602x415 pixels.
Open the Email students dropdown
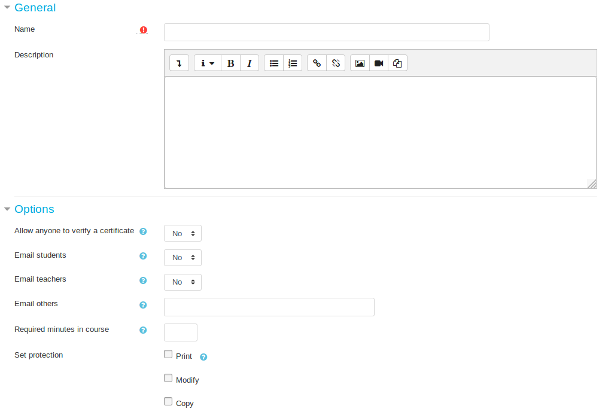pos(182,257)
